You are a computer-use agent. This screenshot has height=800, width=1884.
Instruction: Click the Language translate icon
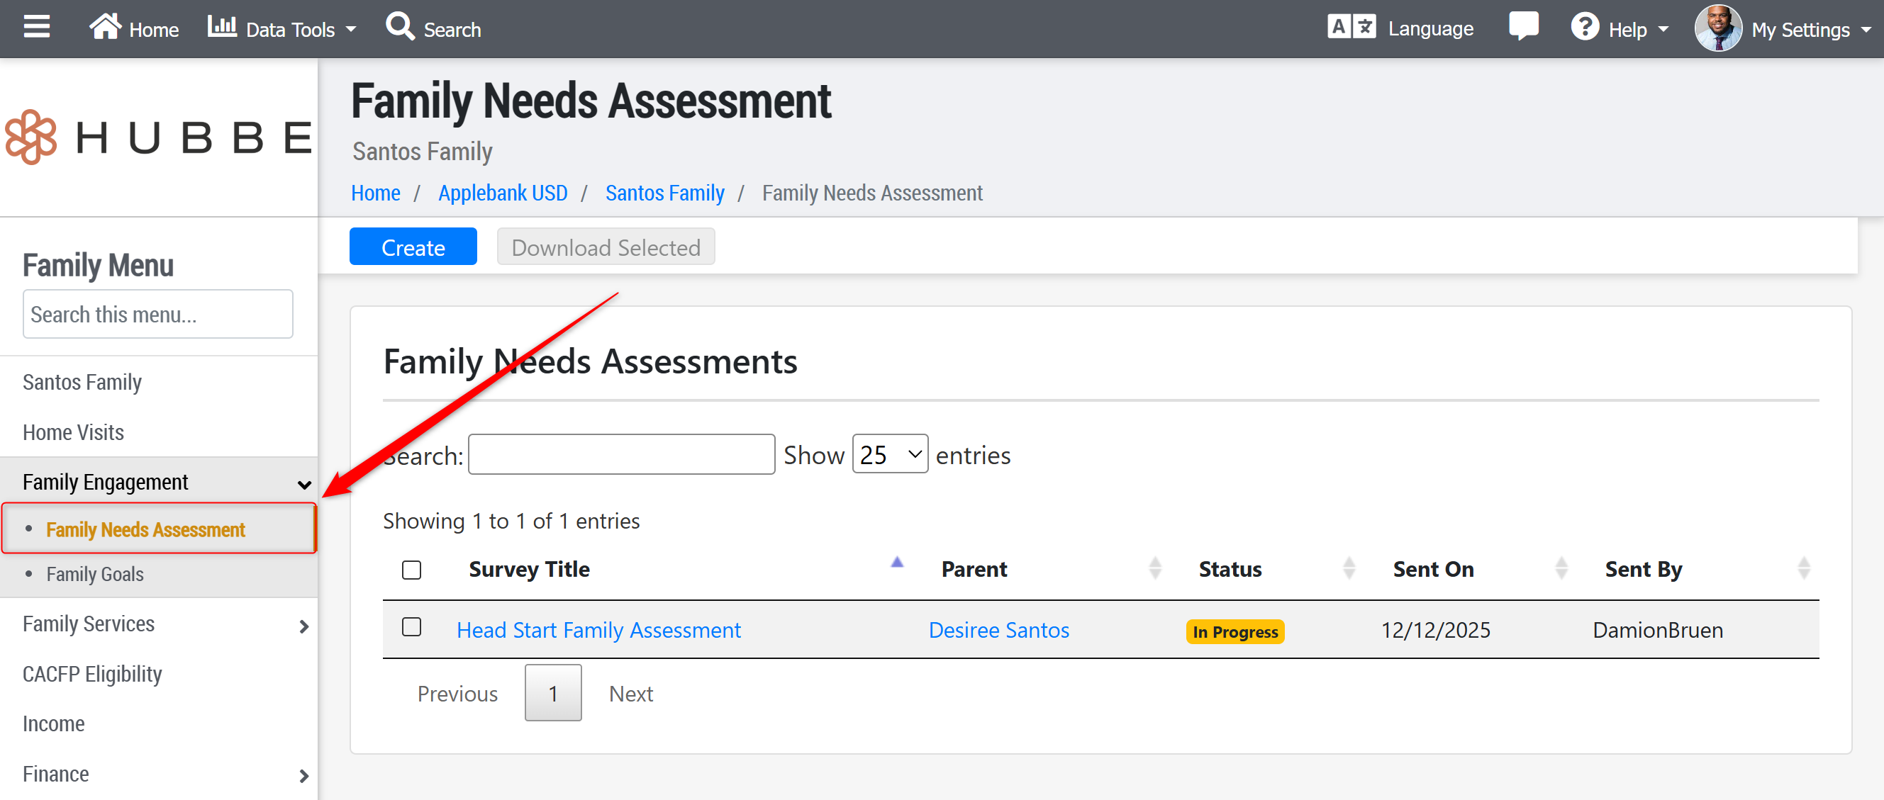(1351, 27)
